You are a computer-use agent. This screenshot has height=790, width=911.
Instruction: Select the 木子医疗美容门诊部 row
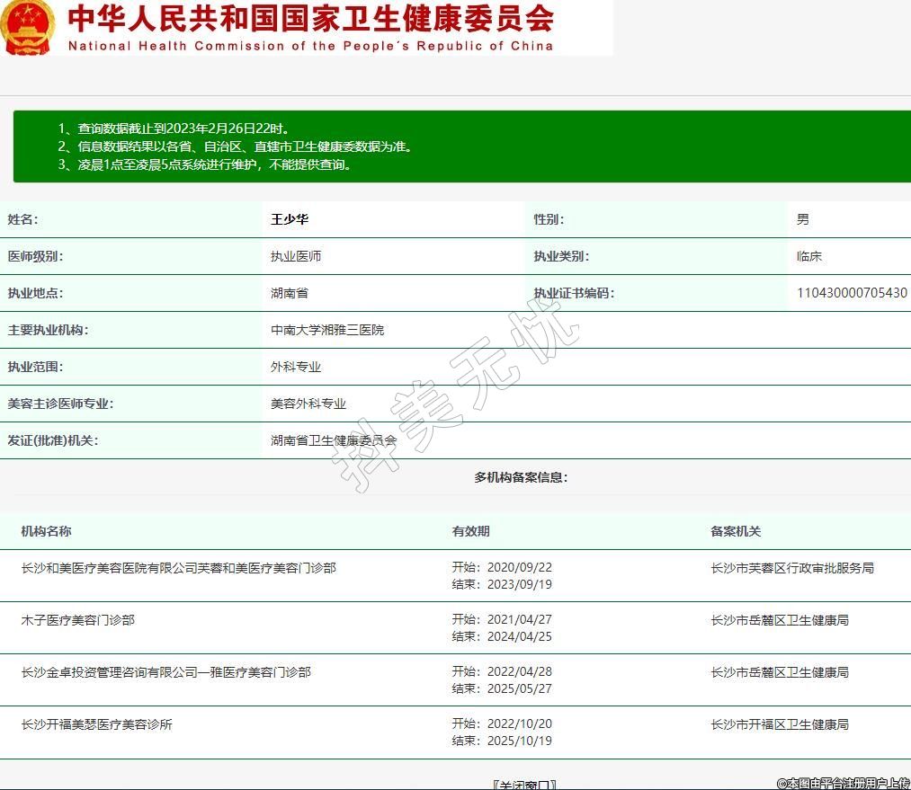[x=78, y=620]
